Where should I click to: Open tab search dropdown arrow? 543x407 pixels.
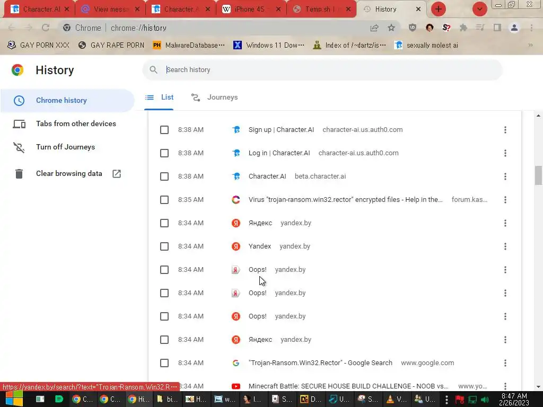pos(479,9)
